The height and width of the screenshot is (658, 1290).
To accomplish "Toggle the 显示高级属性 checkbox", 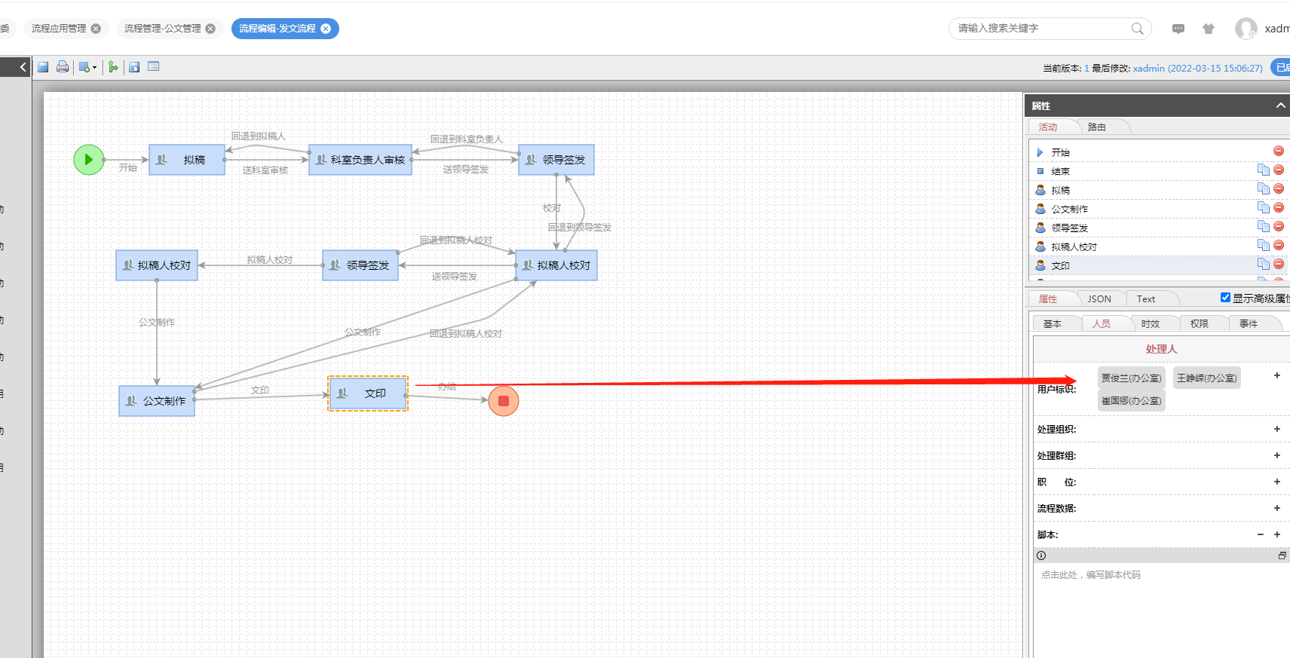I will (x=1225, y=298).
